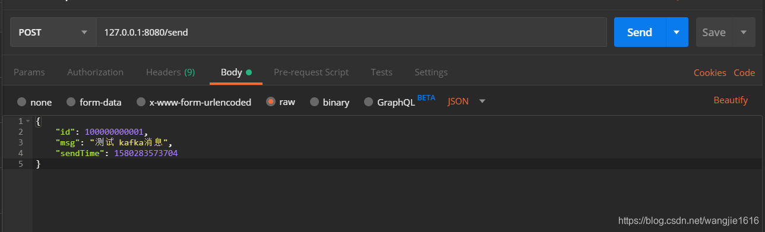Click the sendTime value 1580283573704
This screenshot has width=765, height=232.
point(146,153)
